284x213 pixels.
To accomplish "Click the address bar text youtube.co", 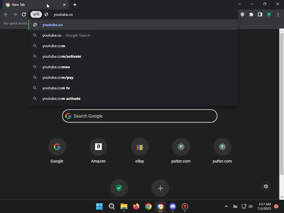I will (x=63, y=14).
